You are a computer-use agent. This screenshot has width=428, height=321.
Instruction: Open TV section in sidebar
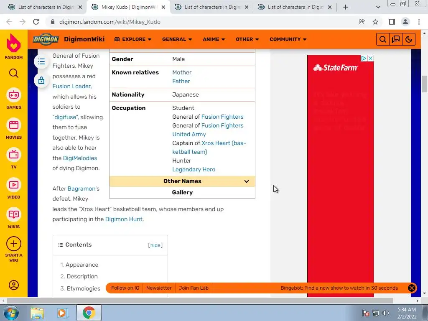point(14,158)
